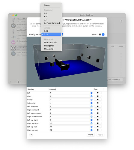Click the Dolby Audio device icon

[x=13, y=42]
